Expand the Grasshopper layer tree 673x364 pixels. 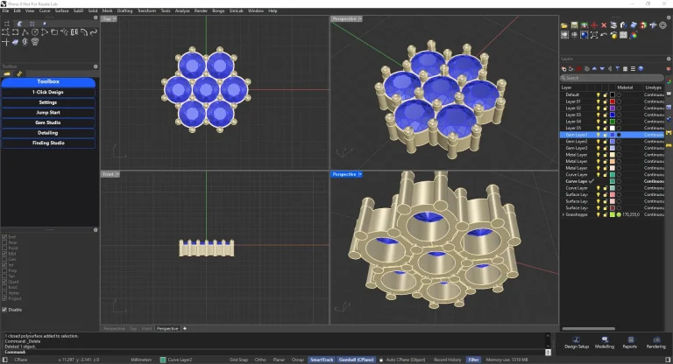pyautogui.click(x=563, y=214)
